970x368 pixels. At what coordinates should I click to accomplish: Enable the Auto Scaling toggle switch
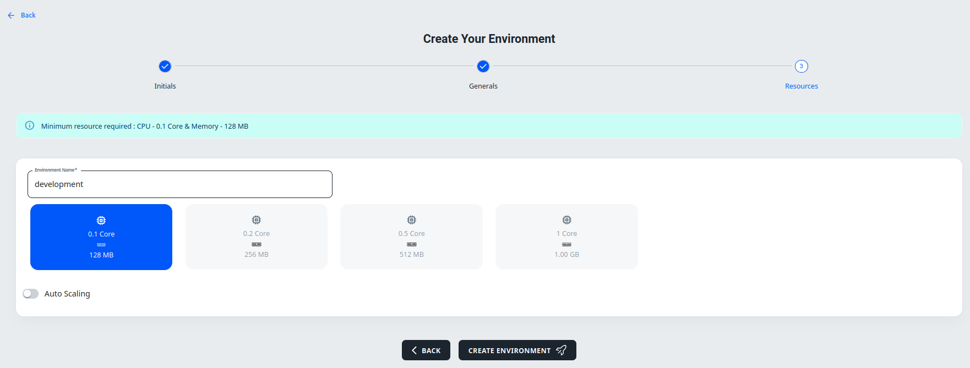click(x=31, y=294)
